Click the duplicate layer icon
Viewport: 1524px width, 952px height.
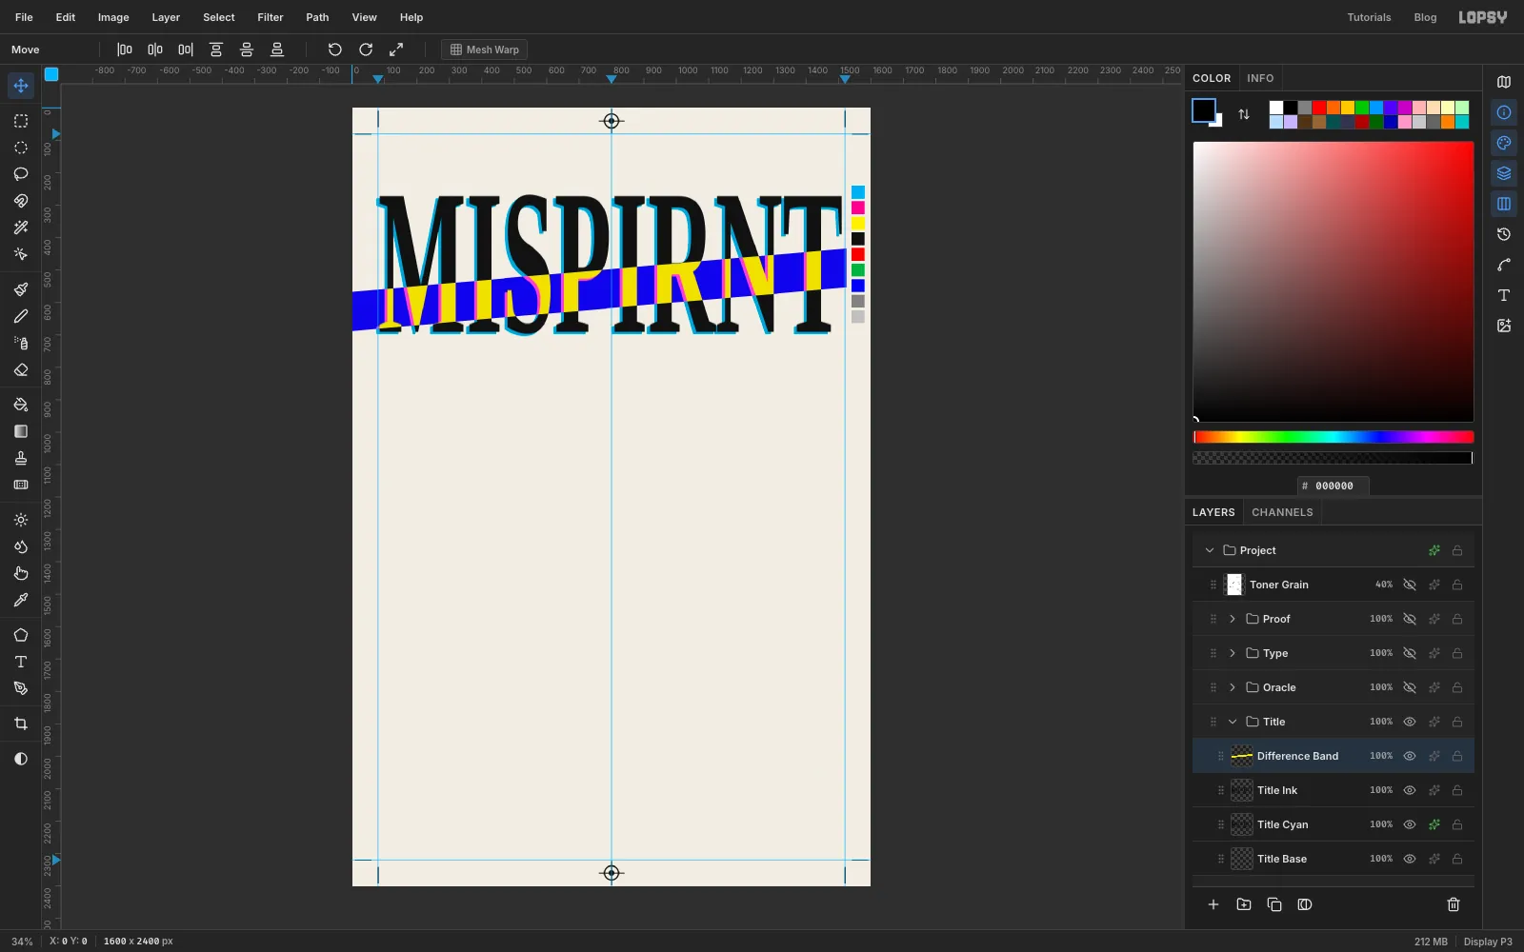click(1274, 904)
